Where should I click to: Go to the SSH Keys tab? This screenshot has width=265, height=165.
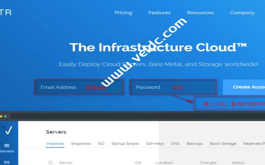(x=155, y=144)
